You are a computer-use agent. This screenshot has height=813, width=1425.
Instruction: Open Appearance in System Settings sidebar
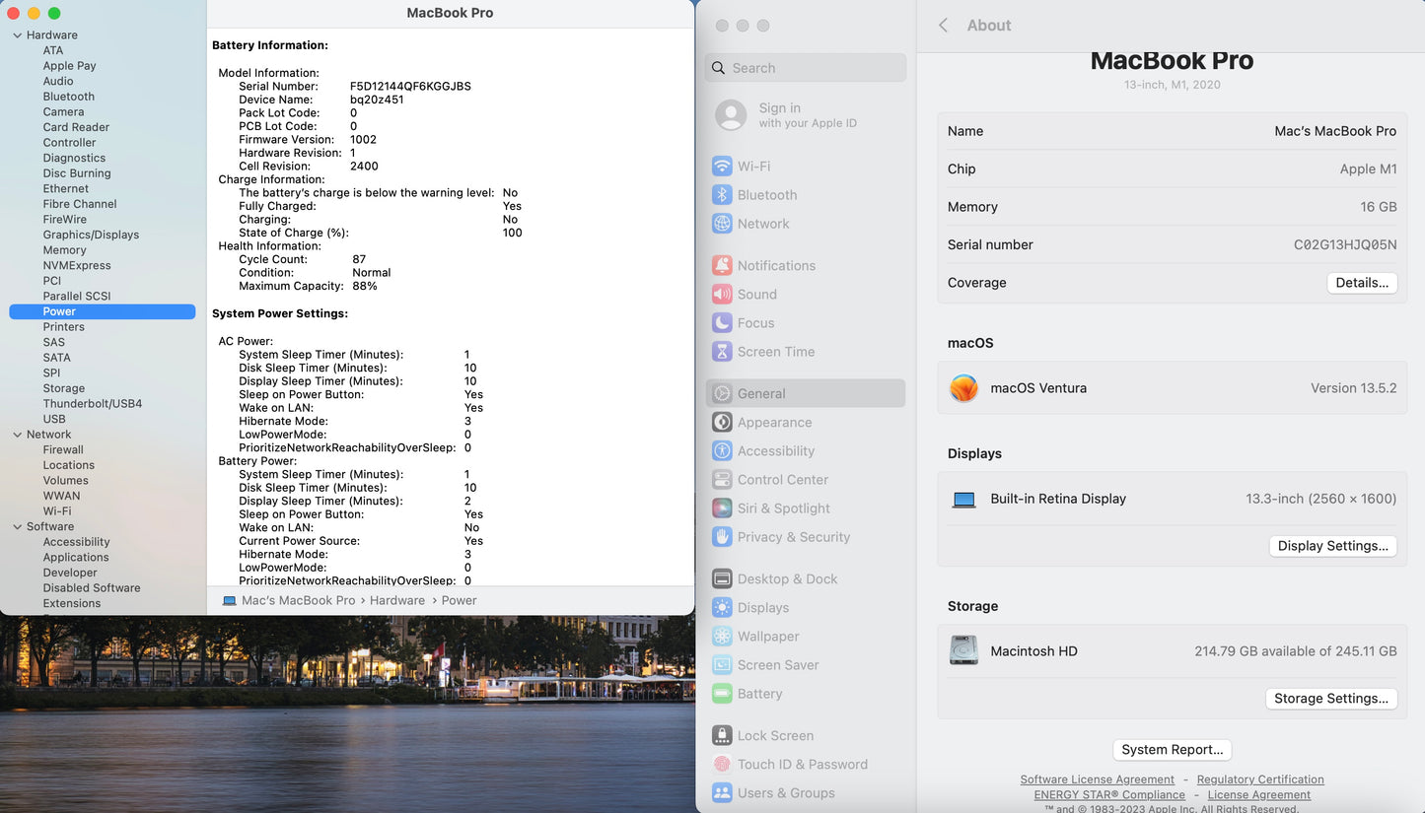point(774,423)
